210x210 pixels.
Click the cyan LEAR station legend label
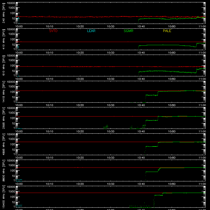point(91,31)
